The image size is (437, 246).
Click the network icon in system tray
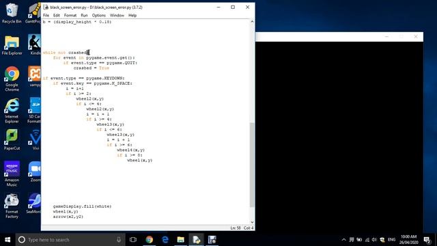[367, 240]
